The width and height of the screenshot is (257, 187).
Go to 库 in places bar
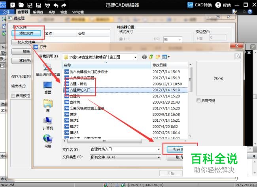click(48, 106)
